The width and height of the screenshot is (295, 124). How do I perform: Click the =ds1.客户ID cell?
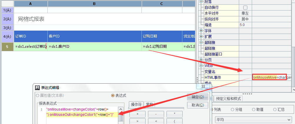[95, 46]
